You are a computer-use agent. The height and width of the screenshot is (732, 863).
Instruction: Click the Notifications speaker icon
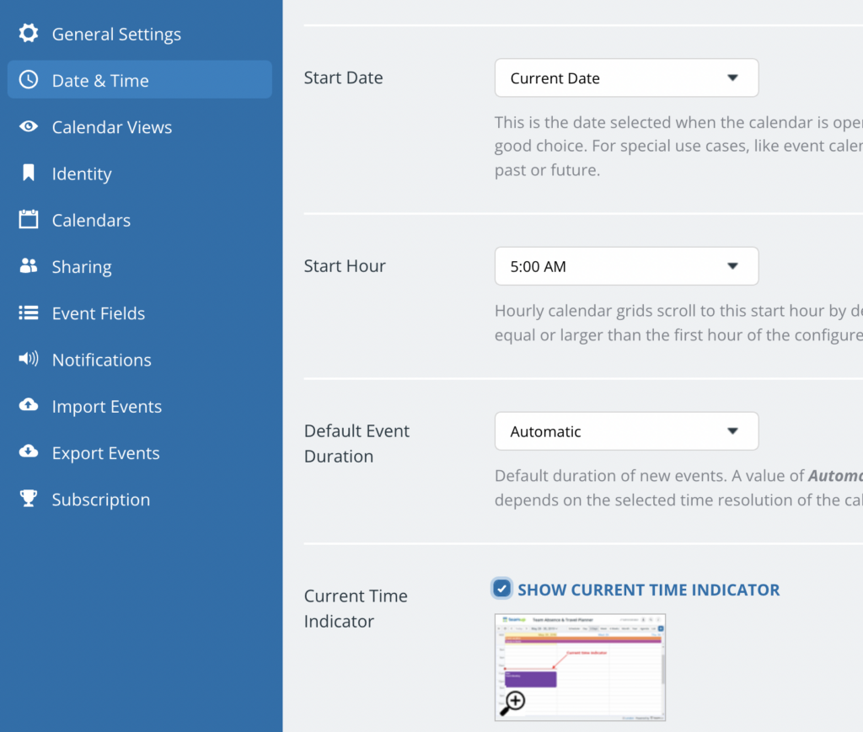pos(29,360)
